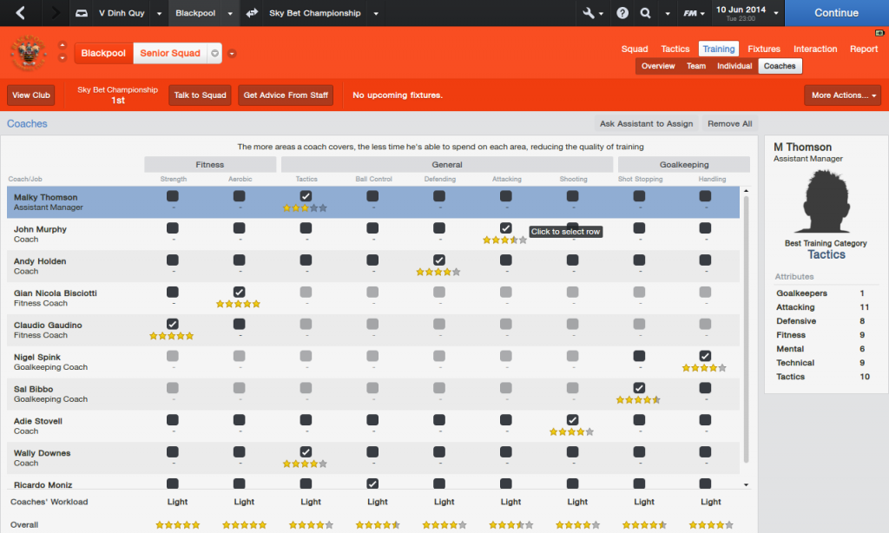Click the Blackpool club crest
The image size is (889, 533).
(29, 53)
